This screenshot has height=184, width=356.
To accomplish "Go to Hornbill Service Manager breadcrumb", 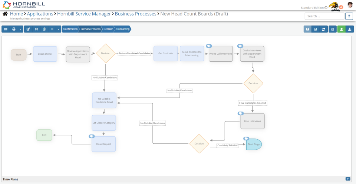I will pyautogui.click(x=84, y=14).
